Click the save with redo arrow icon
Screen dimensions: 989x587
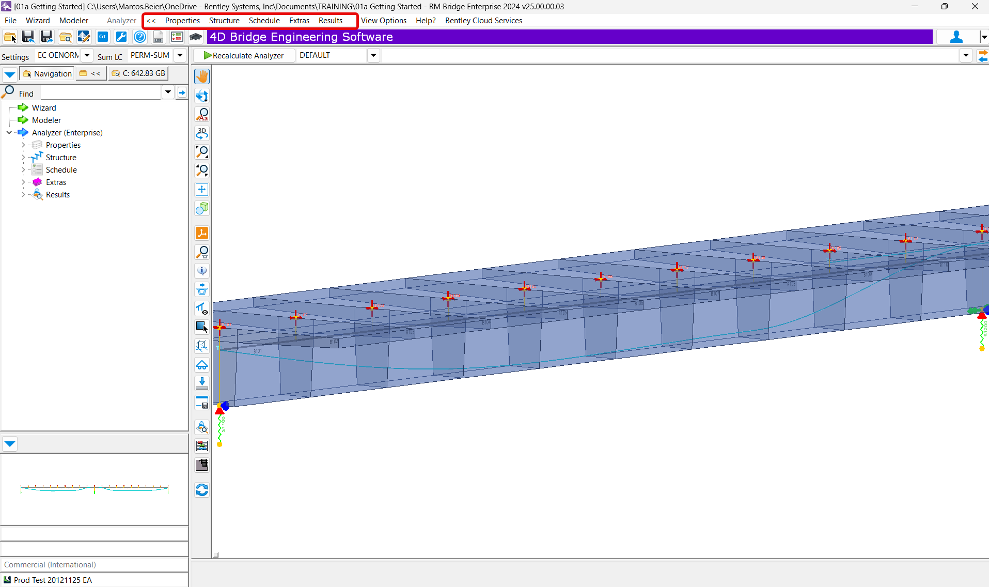click(x=46, y=37)
